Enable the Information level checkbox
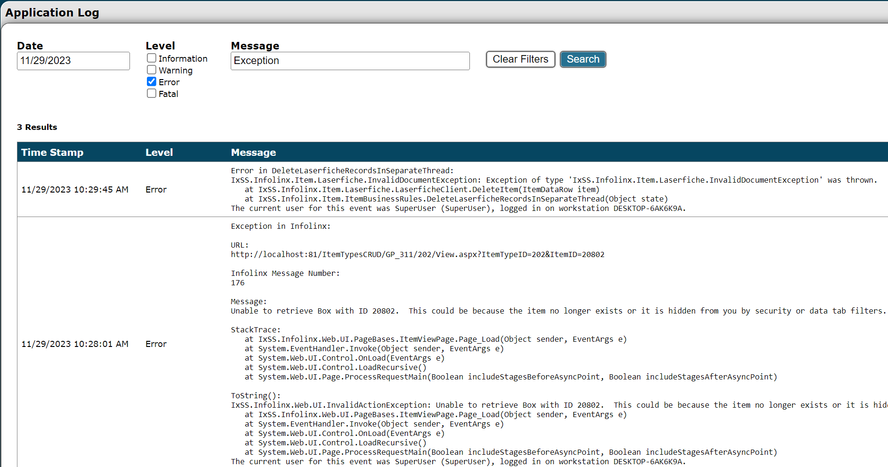The height and width of the screenshot is (467, 888). coord(152,58)
